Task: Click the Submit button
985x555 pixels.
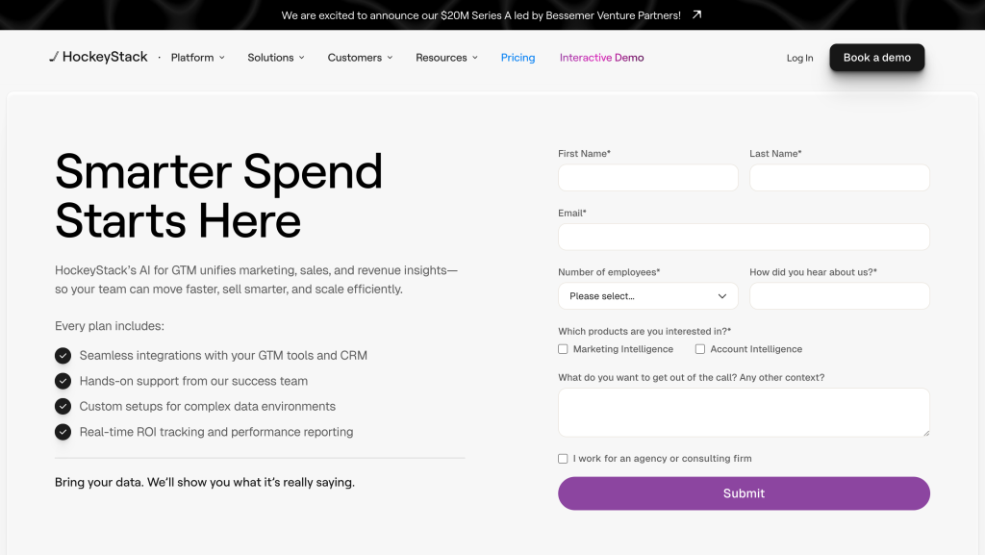Action: (x=744, y=492)
